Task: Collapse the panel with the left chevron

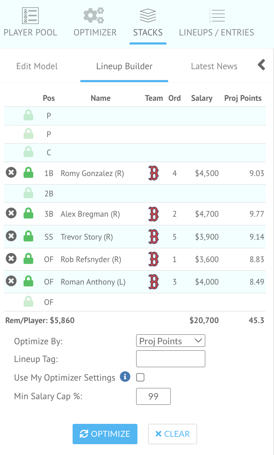Action: pos(261,65)
